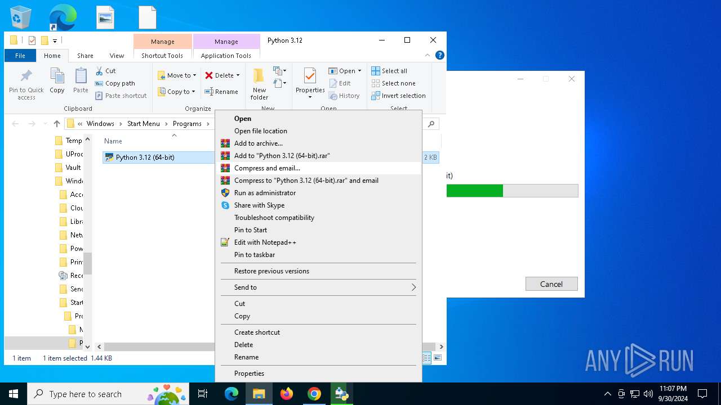Click Copy path in ribbon

115,83
